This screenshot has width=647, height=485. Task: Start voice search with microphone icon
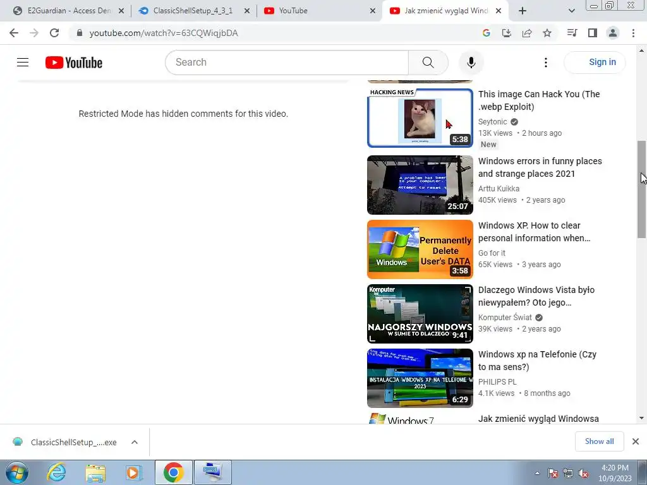471,63
